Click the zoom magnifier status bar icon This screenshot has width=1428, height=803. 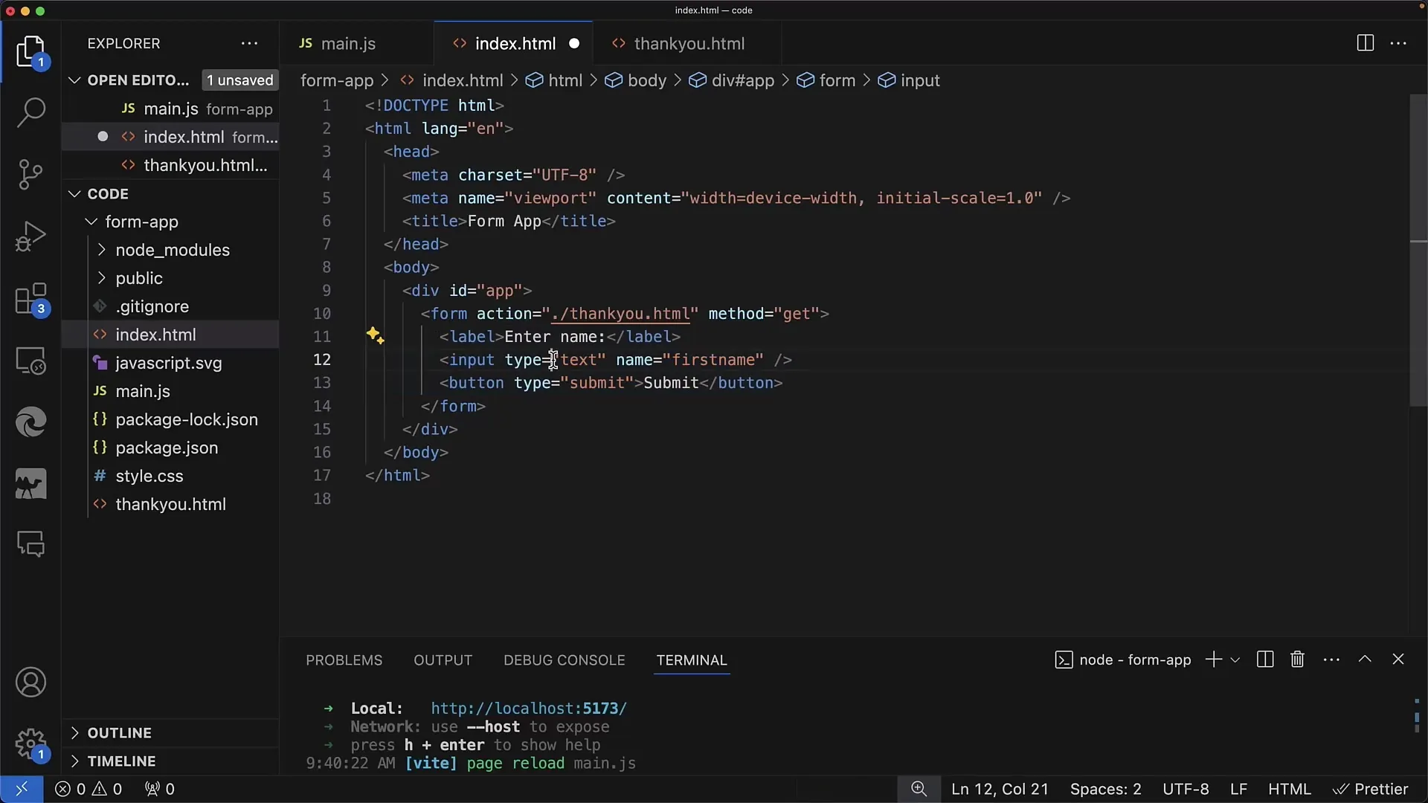coord(919,789)
